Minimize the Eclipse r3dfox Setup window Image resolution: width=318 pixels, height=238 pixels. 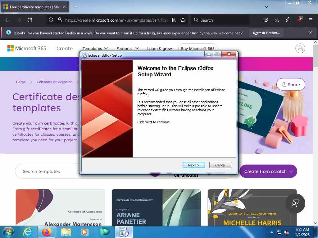coord(209,54)
